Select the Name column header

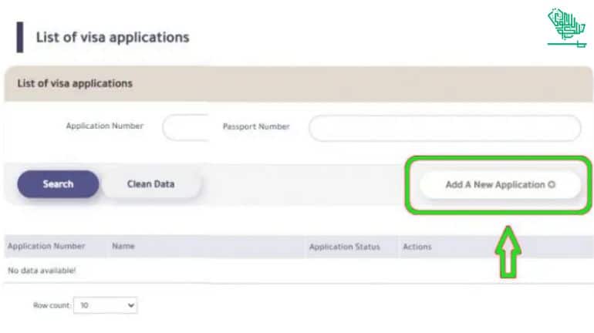pyautogui.click(x=123, y=247)
